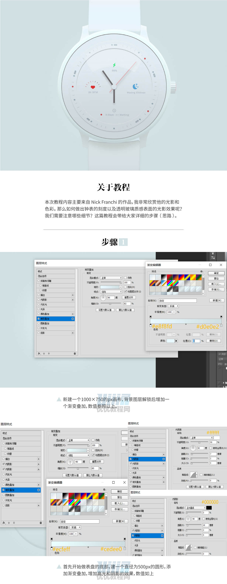Click gradient bar in #ecfeff gradient editor
227x584 pixels.
pos(88,543)
